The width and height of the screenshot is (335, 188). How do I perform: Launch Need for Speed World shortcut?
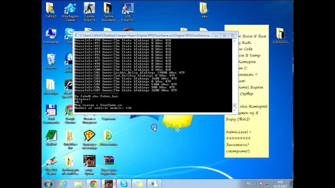(68, 89)
